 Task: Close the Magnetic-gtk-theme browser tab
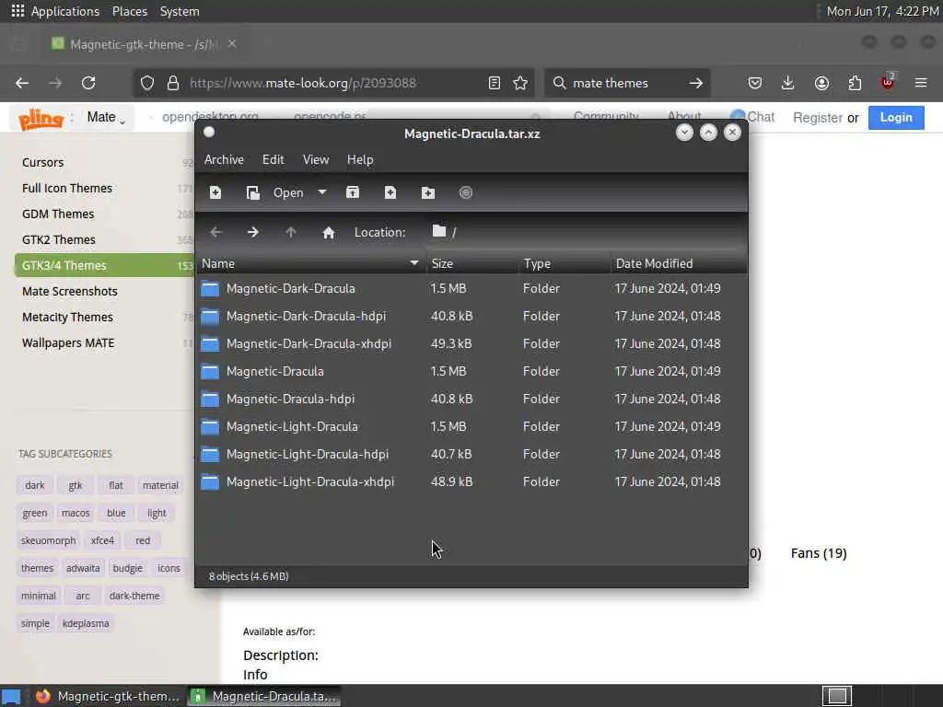[x=232, y=44]
